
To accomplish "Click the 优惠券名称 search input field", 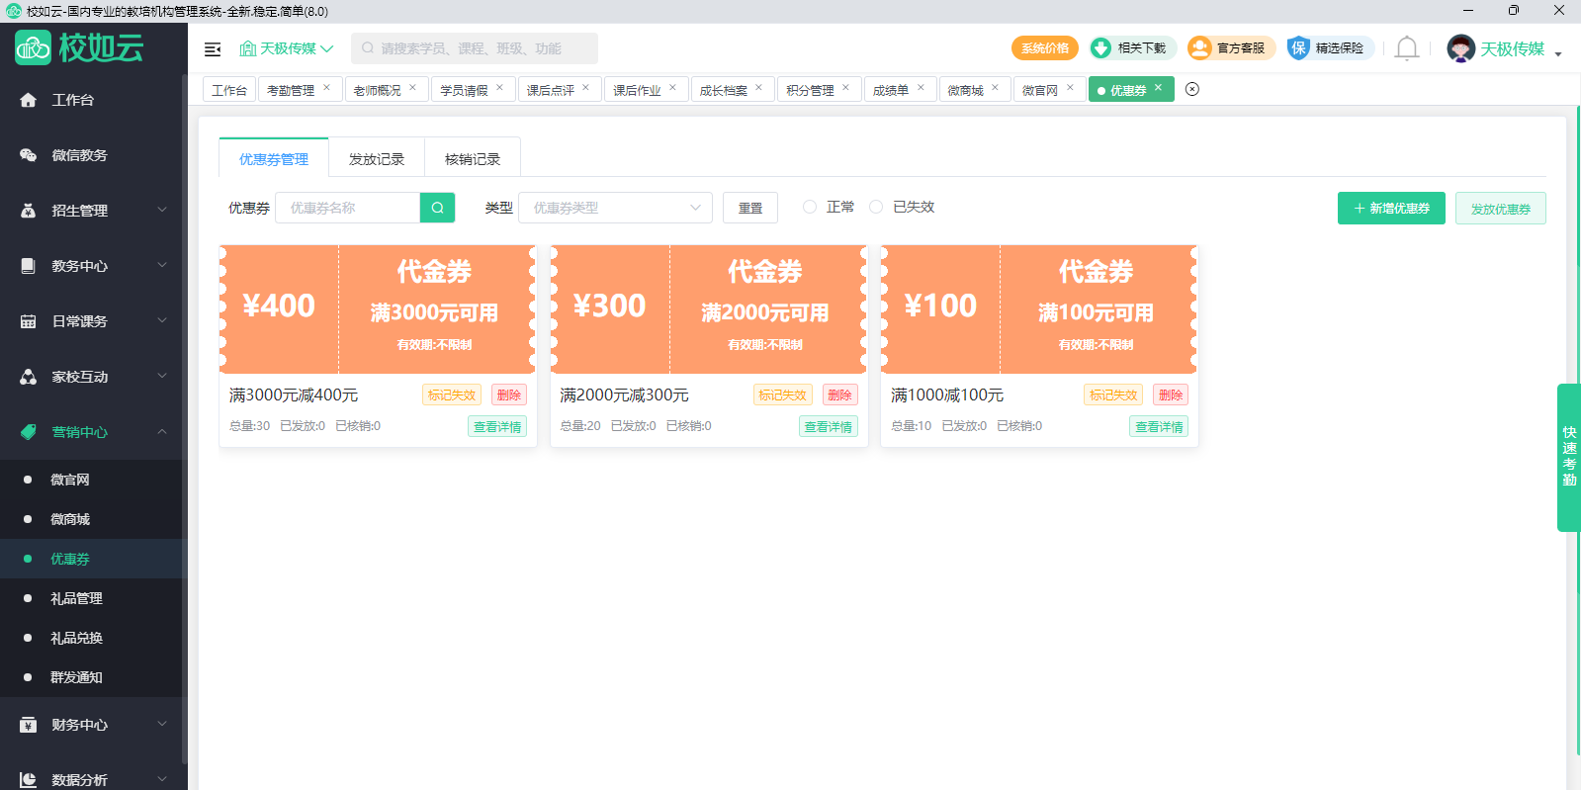I will (348, 208).
